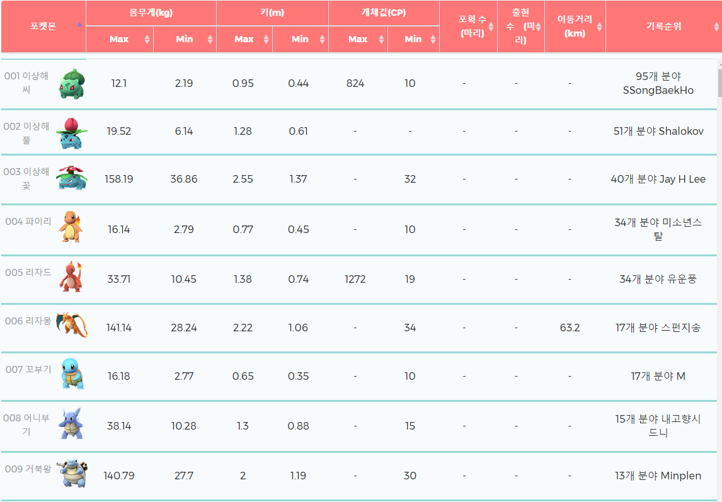Click the max weight value 140.79
The height and width of the screenshot is (502, 722).
tap(119, 476)
